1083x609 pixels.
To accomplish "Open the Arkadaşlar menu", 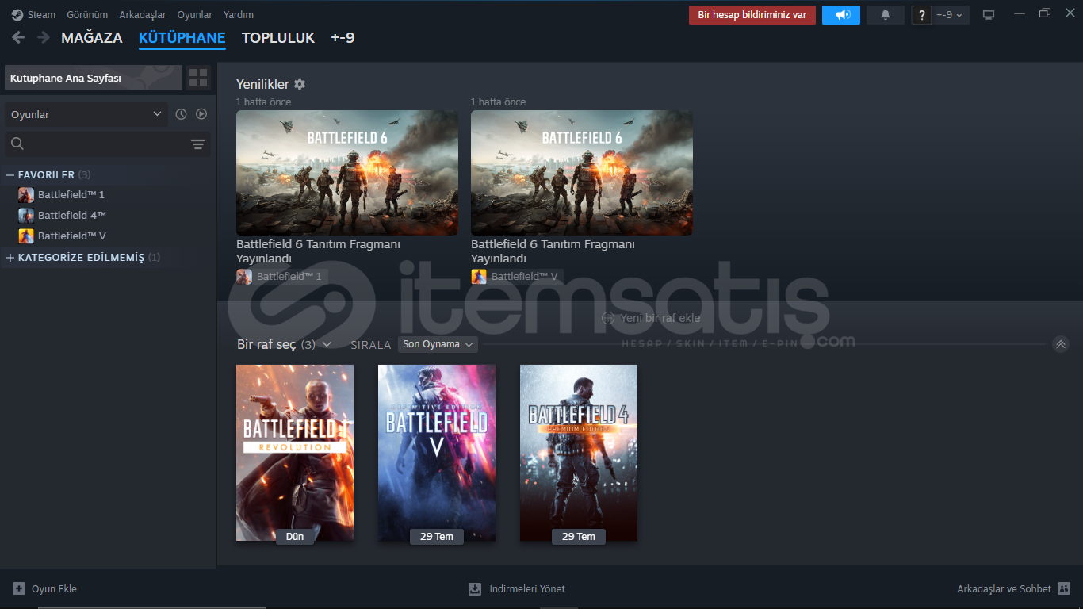I will tap(143, 14).
